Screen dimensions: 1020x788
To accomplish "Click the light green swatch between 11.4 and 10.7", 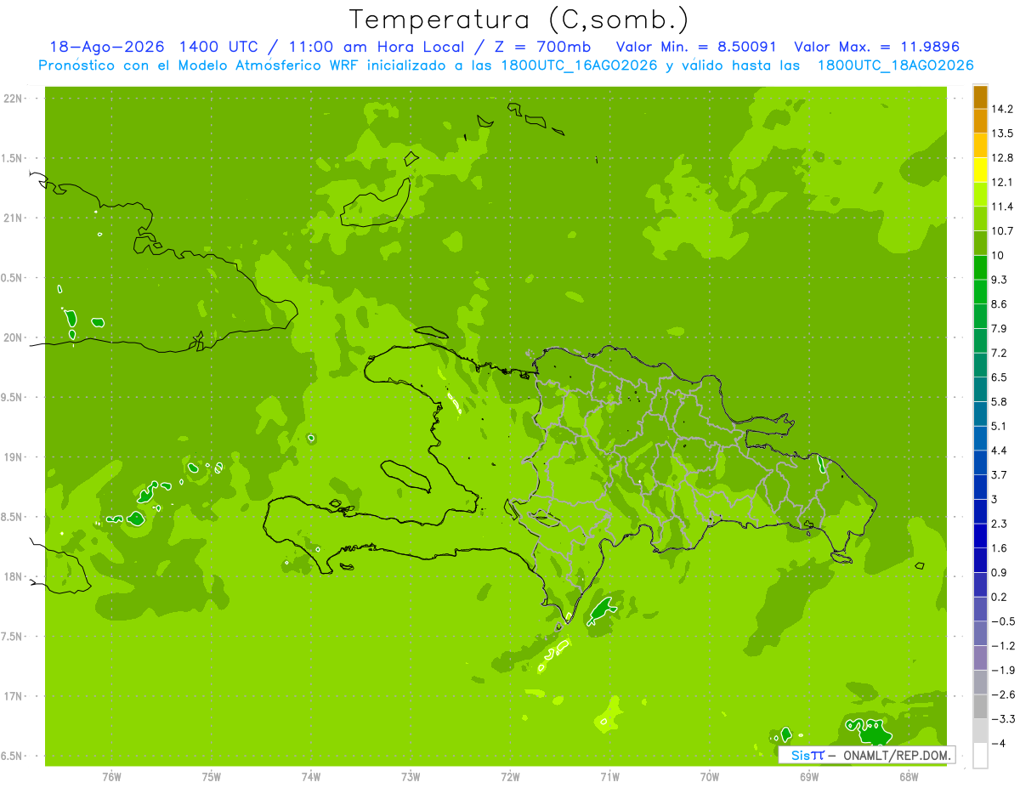I will click(x=980, y=219).
